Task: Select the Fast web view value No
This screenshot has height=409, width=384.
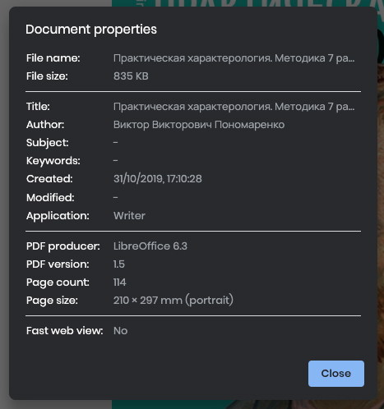Action: pos(120,331)
